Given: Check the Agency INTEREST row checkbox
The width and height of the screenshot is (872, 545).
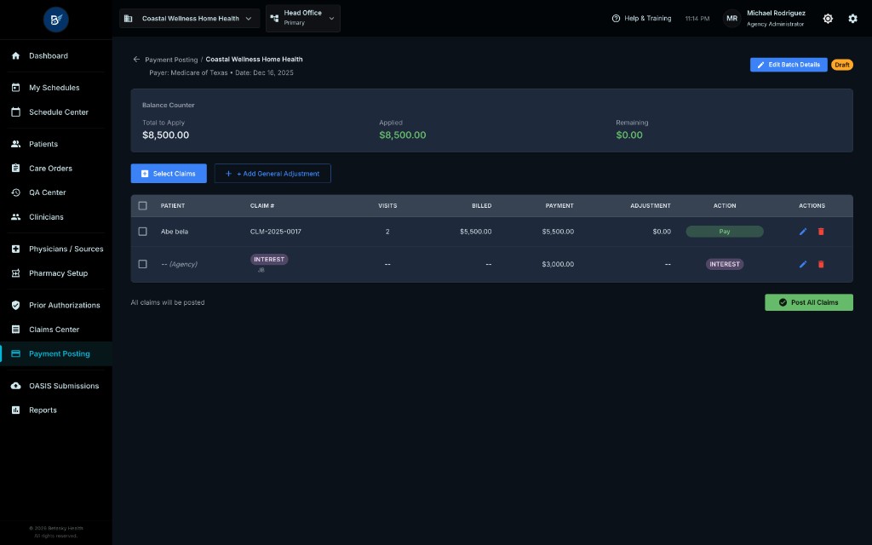Looking at the screenshot, I should point(142,264).
